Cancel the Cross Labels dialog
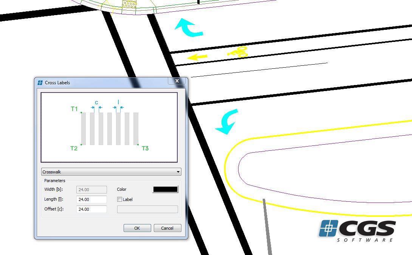 pos(167,228)
